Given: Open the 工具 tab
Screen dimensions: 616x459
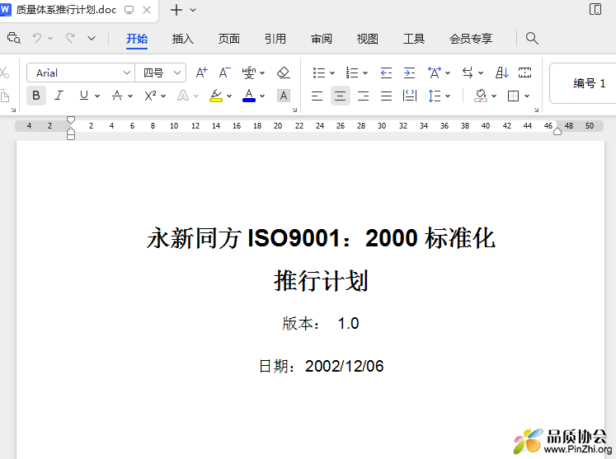Looking at the screenshot, I should (414, 39).
